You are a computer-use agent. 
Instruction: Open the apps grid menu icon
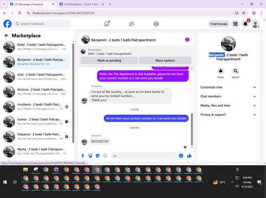click(235, 24)
